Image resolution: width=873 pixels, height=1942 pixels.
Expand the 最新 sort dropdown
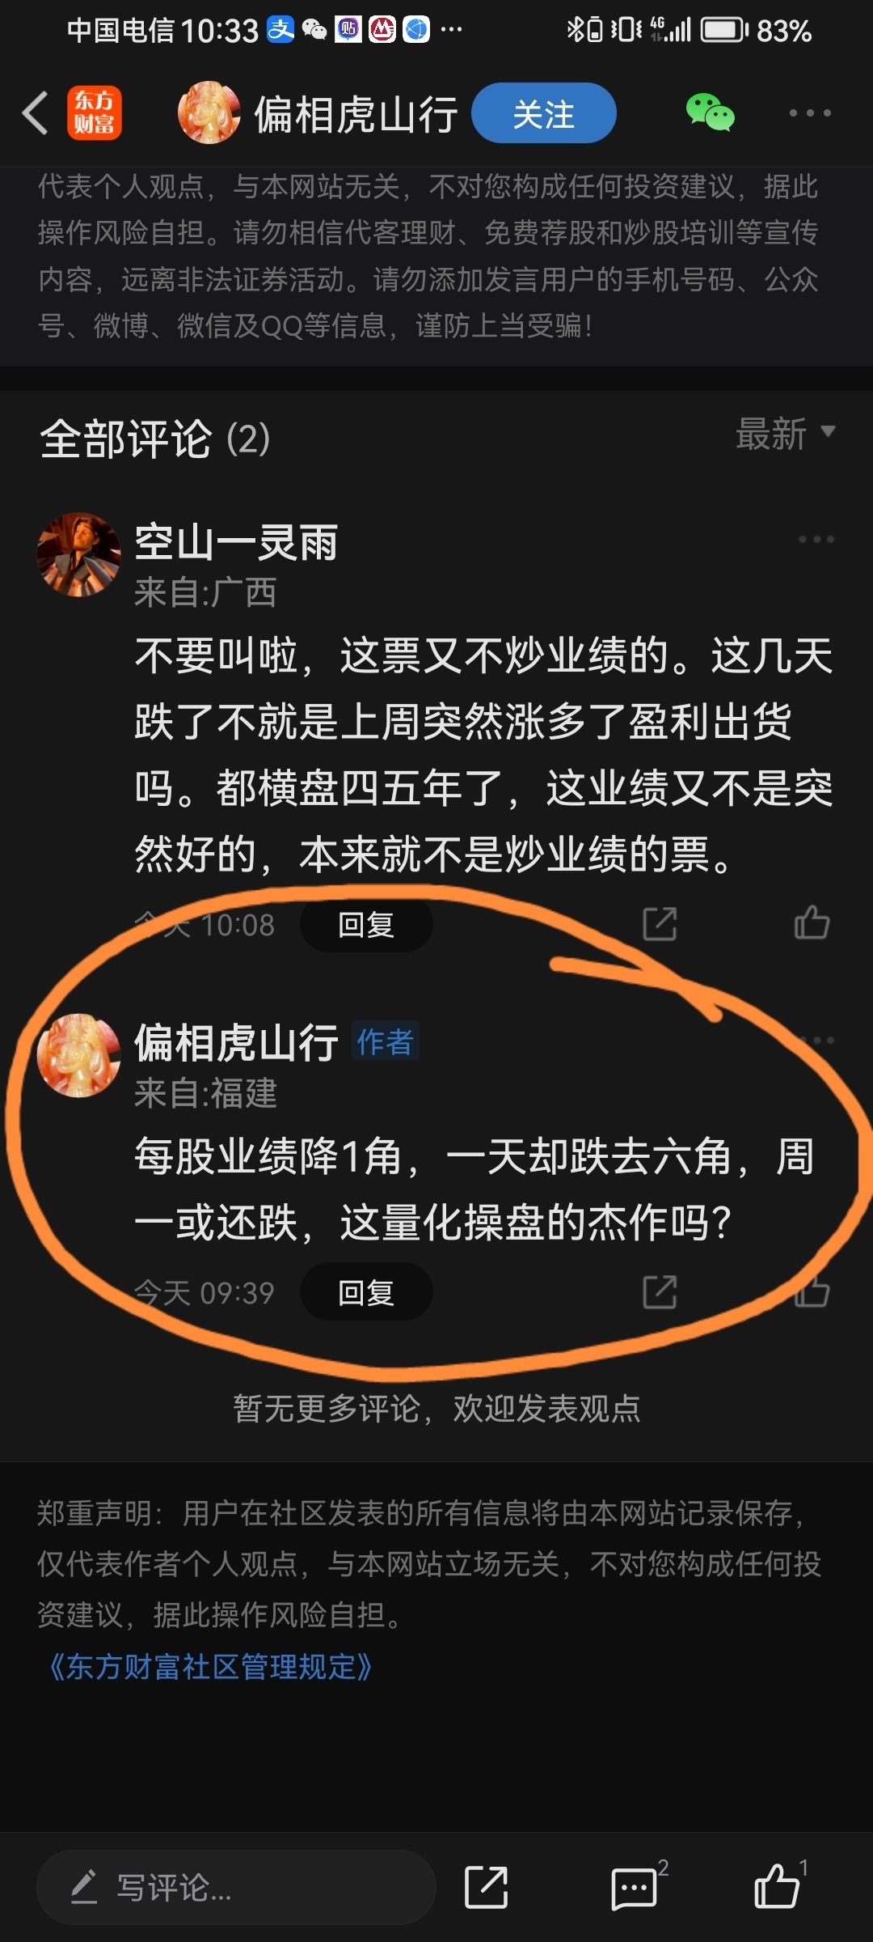coord(785,434)
